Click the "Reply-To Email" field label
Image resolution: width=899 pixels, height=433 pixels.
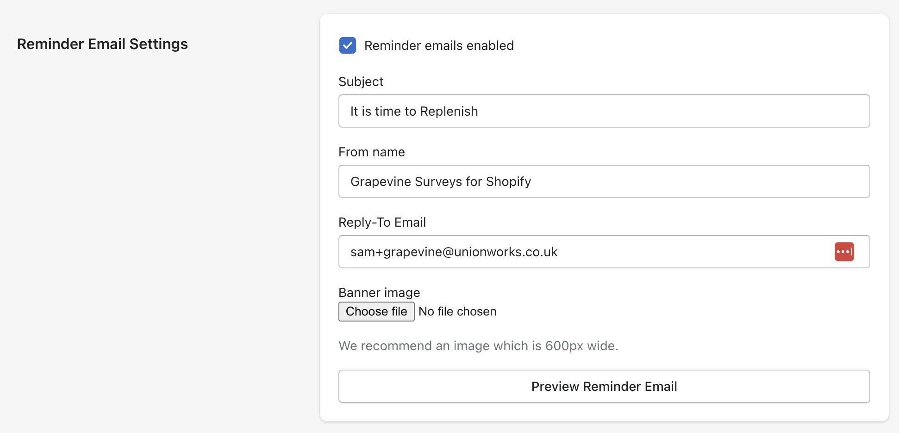click(x=382, y=223)
